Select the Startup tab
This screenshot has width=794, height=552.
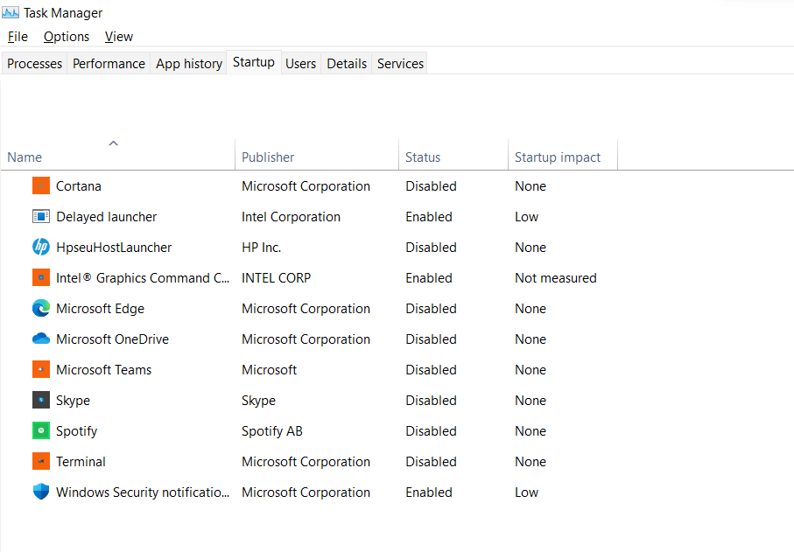click(x=254, y=62)
